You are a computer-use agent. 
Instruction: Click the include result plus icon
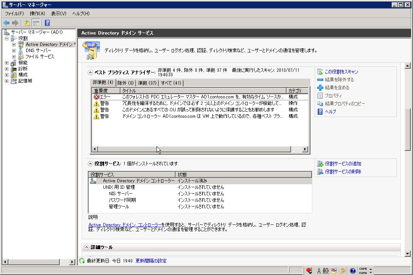point(320,88)
